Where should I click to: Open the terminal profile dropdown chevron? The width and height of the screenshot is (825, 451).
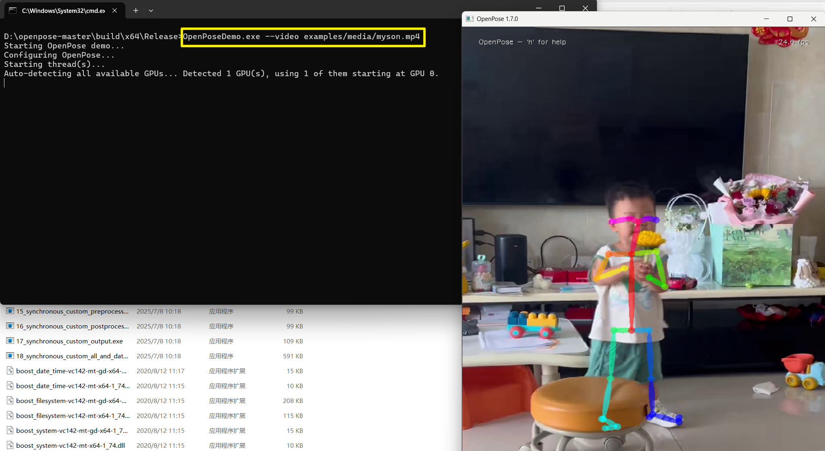click(150, 10)
